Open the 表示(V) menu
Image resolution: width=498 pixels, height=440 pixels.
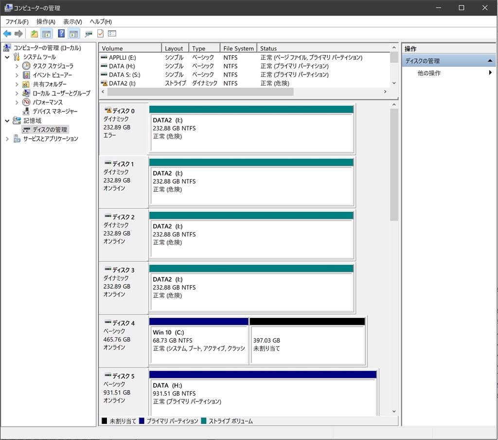click(x=72, y=22)
